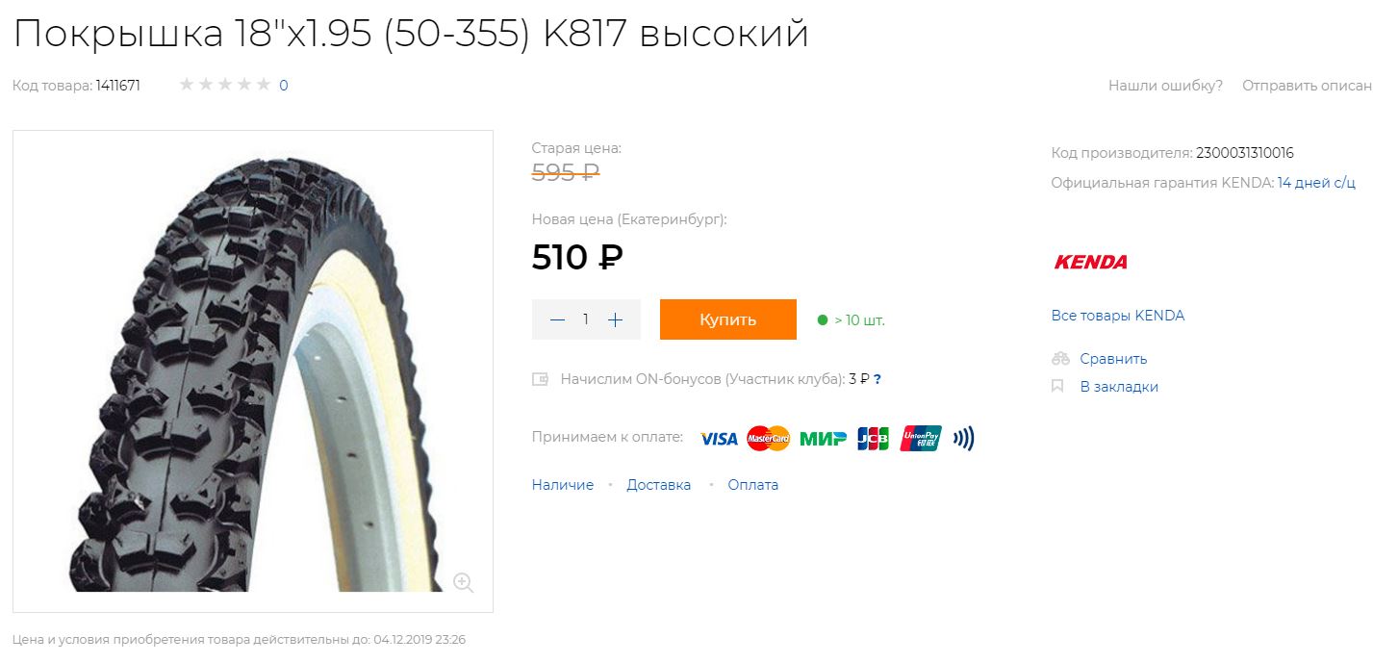This screenshot has height=663, width=1373.
Task: Open the Оплата tab link
Action: point(753,485)
